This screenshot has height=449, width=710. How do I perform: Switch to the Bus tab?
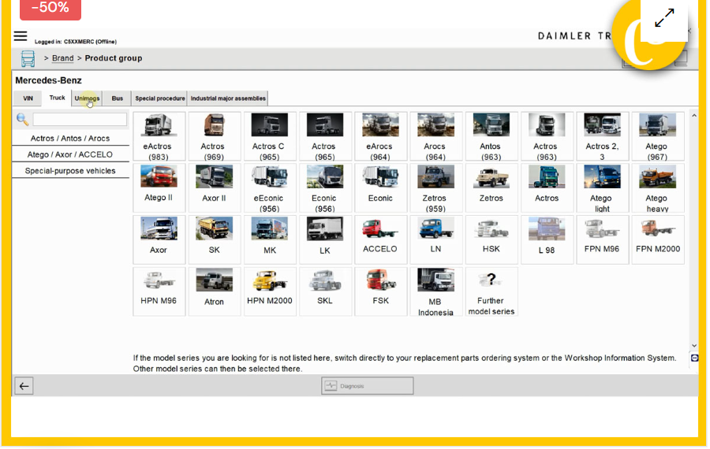click(x=117, y=98)
